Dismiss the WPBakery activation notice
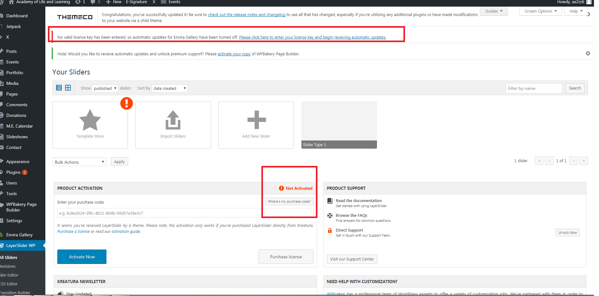The height and width of the screenshot is (296, 599). (x=588, y=53)
